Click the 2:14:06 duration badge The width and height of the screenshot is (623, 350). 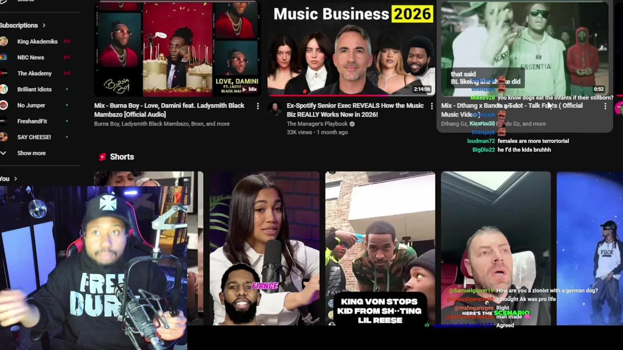pyautogui.click(x=422, y=89)
